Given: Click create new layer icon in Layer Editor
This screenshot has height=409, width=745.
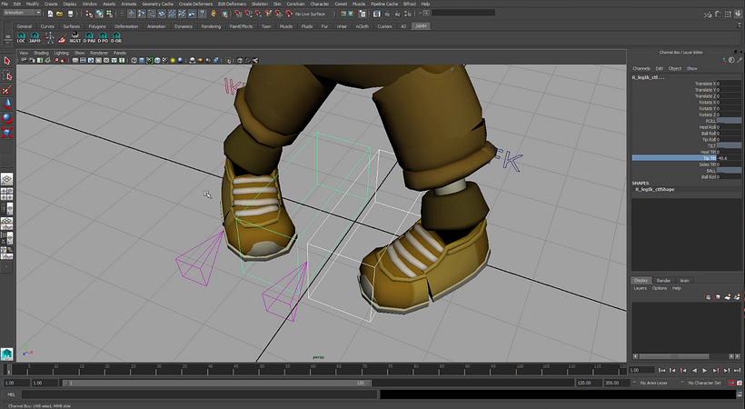Looking at the screenshot, I should 730,296.
